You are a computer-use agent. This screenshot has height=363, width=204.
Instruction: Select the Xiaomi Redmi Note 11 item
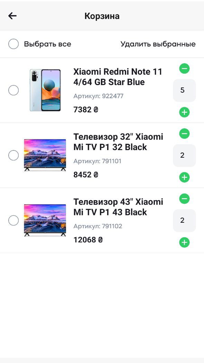(x=14, y=90)
